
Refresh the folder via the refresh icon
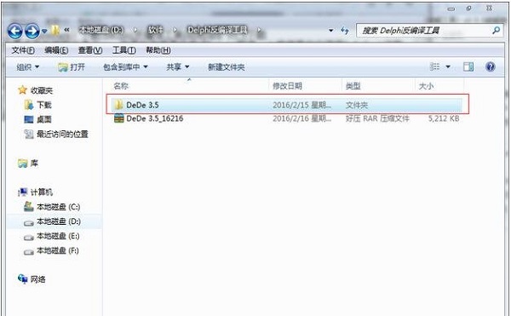[x=345, y=31]
